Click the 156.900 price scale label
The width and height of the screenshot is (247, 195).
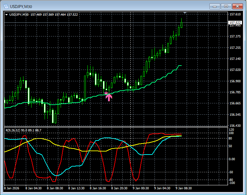click(x=235, y=81)
